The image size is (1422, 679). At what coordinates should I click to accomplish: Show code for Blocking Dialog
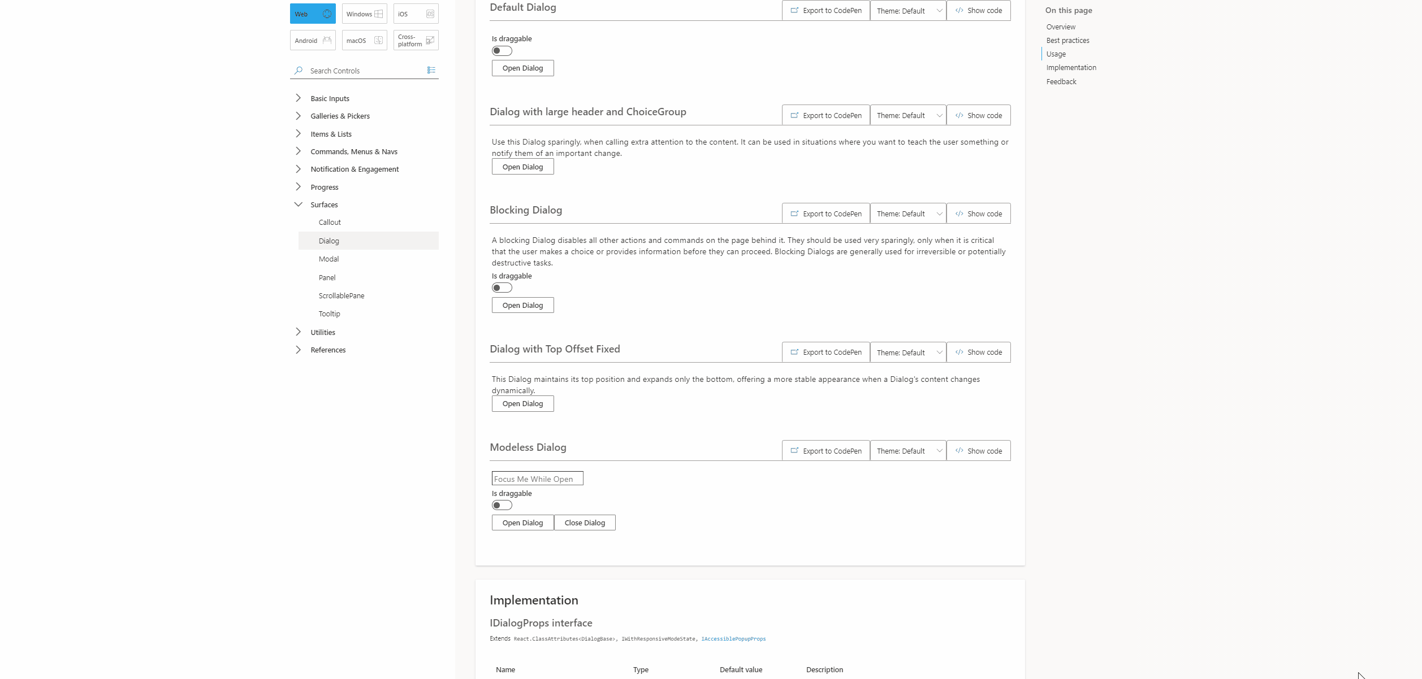click(x=979, y=214)
